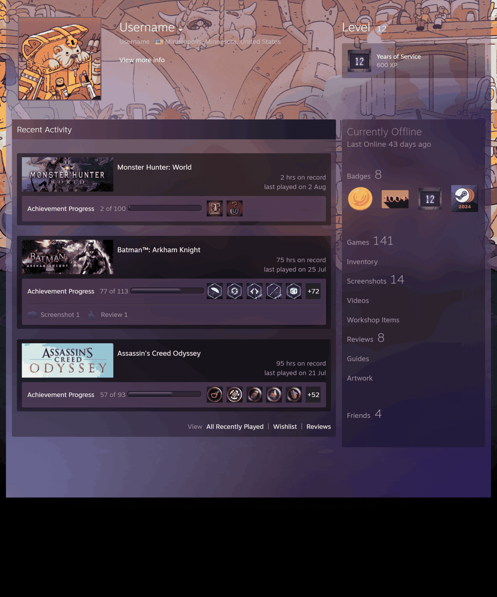
Task: Click the '2 of 100' achievement count
Action: [113, 209]
